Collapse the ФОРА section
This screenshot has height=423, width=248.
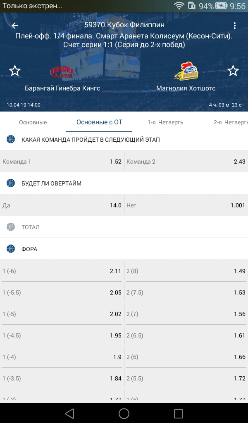point(124,249)
